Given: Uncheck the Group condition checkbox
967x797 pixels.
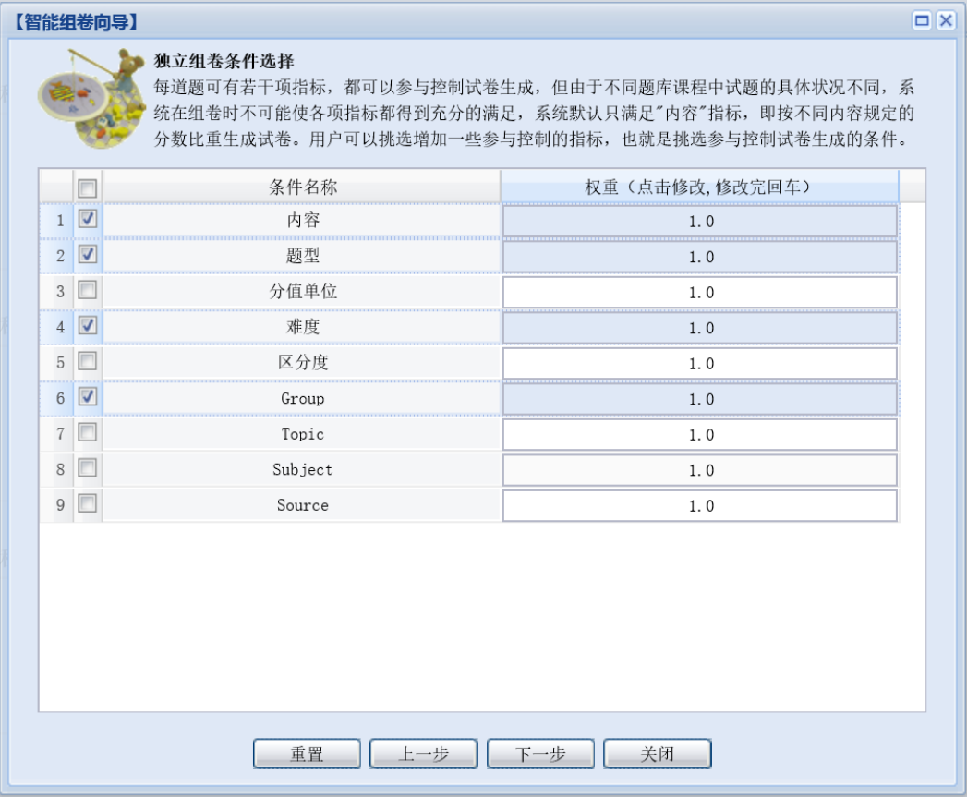Looking at the screenshot, I should tap(88, 396).
